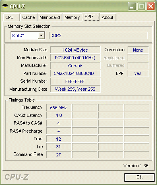Click the Version 1.36 text
This screenshot has height=185, width=157.
[136, 166]
